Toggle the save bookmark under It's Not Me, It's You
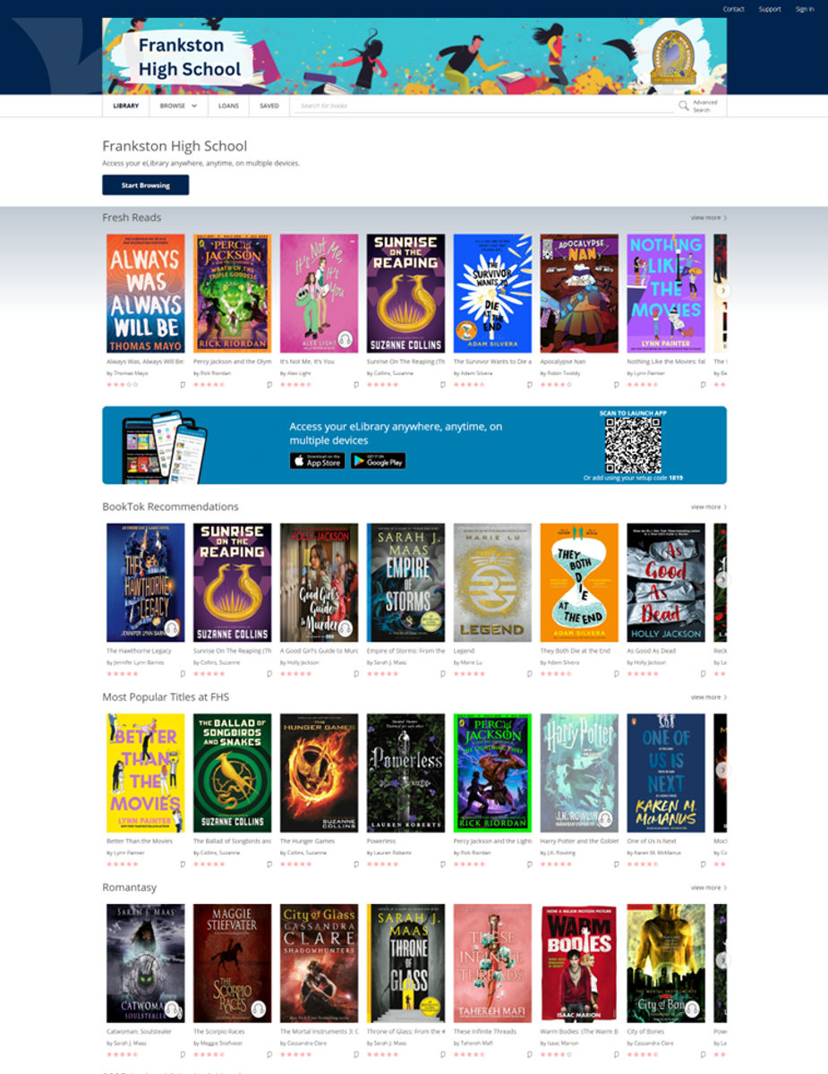This screenshot has height=1074, width=828. [x=355, y=385]
